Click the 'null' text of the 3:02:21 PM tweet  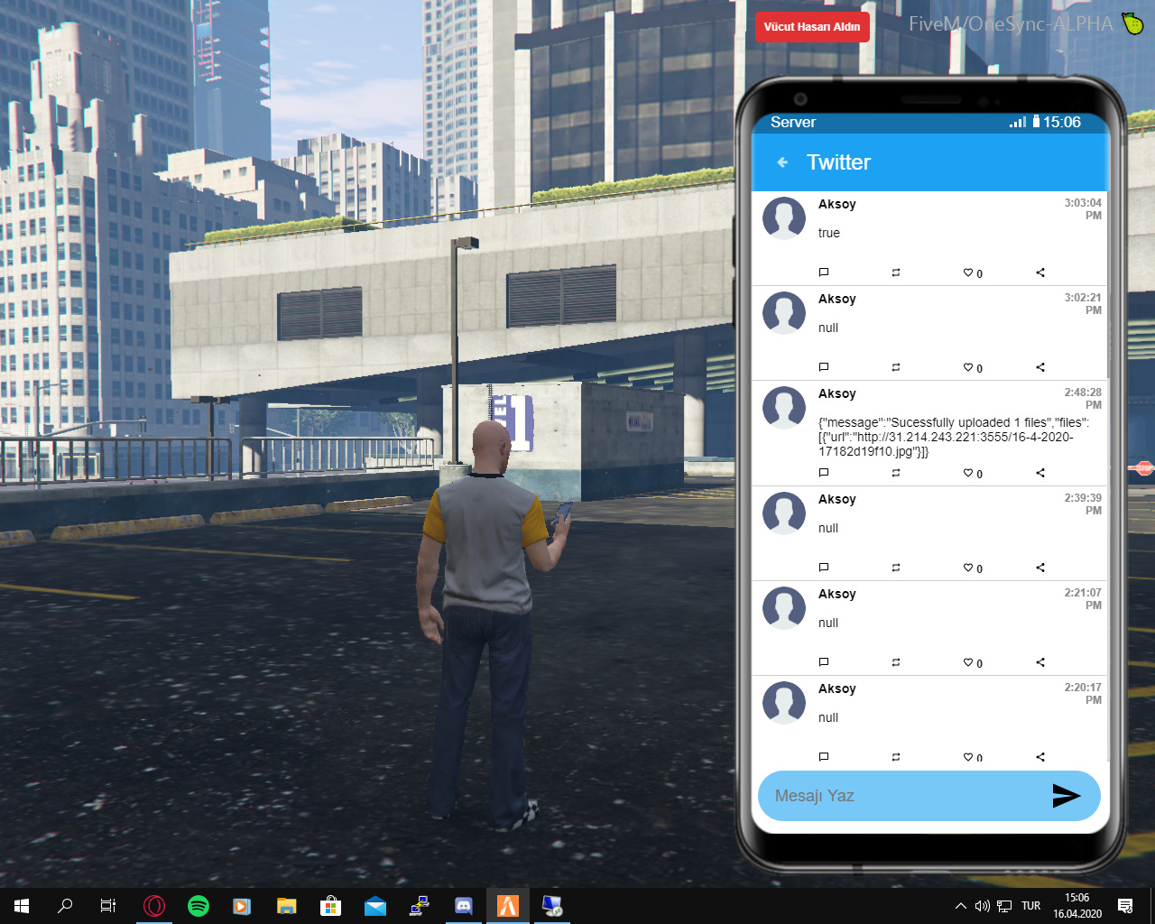tap(828, 328)
